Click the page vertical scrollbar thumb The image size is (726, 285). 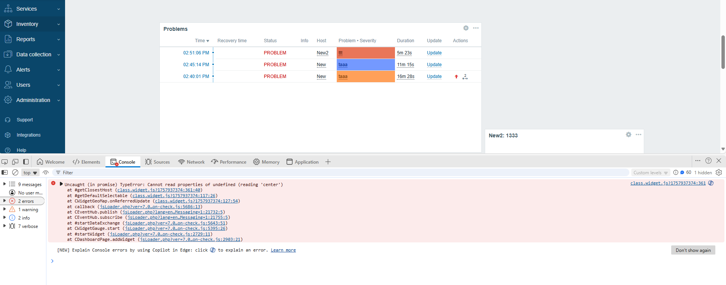[723, 52]
